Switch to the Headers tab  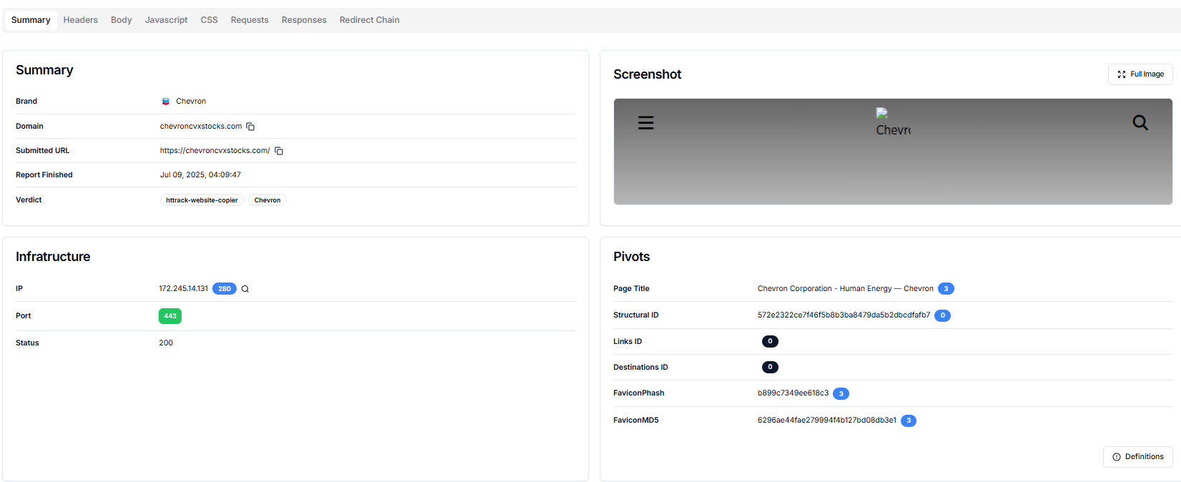point(80,20)
